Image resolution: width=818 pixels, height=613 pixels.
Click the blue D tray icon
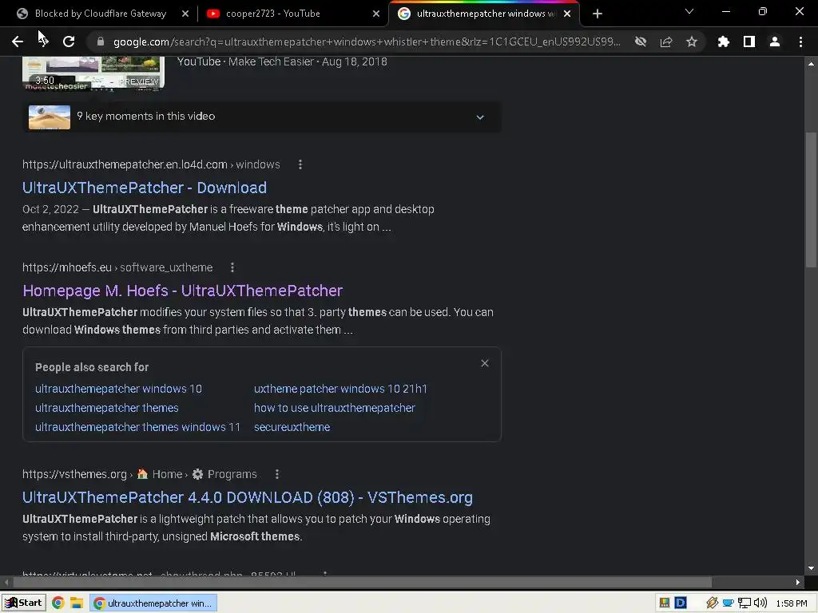tap(681, 603)
